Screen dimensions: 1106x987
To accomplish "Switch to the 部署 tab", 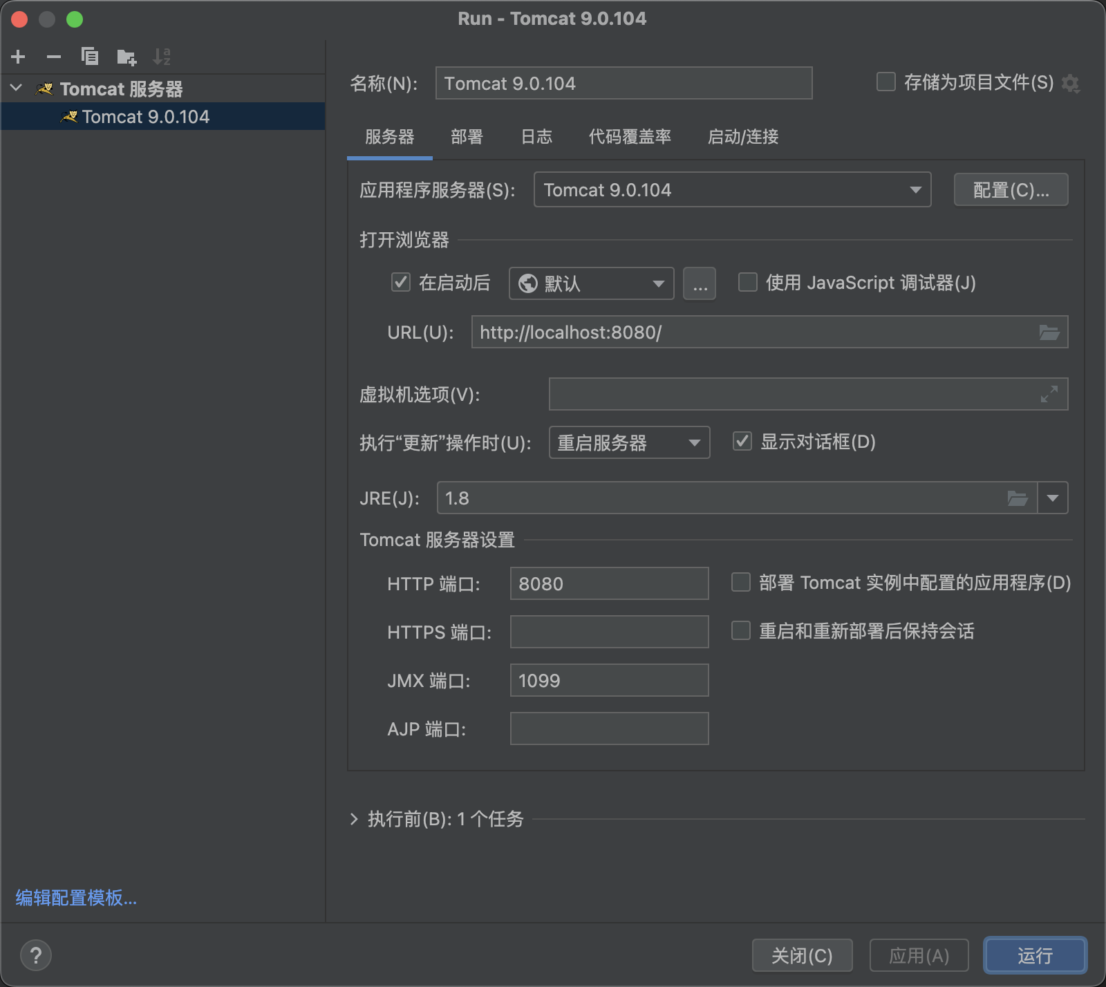I will point(467,137).
